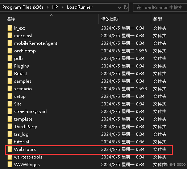Select the WWWPages folder name
This screenshot has width=187, height=169.
pyautogui.click(x=27, y=165)
